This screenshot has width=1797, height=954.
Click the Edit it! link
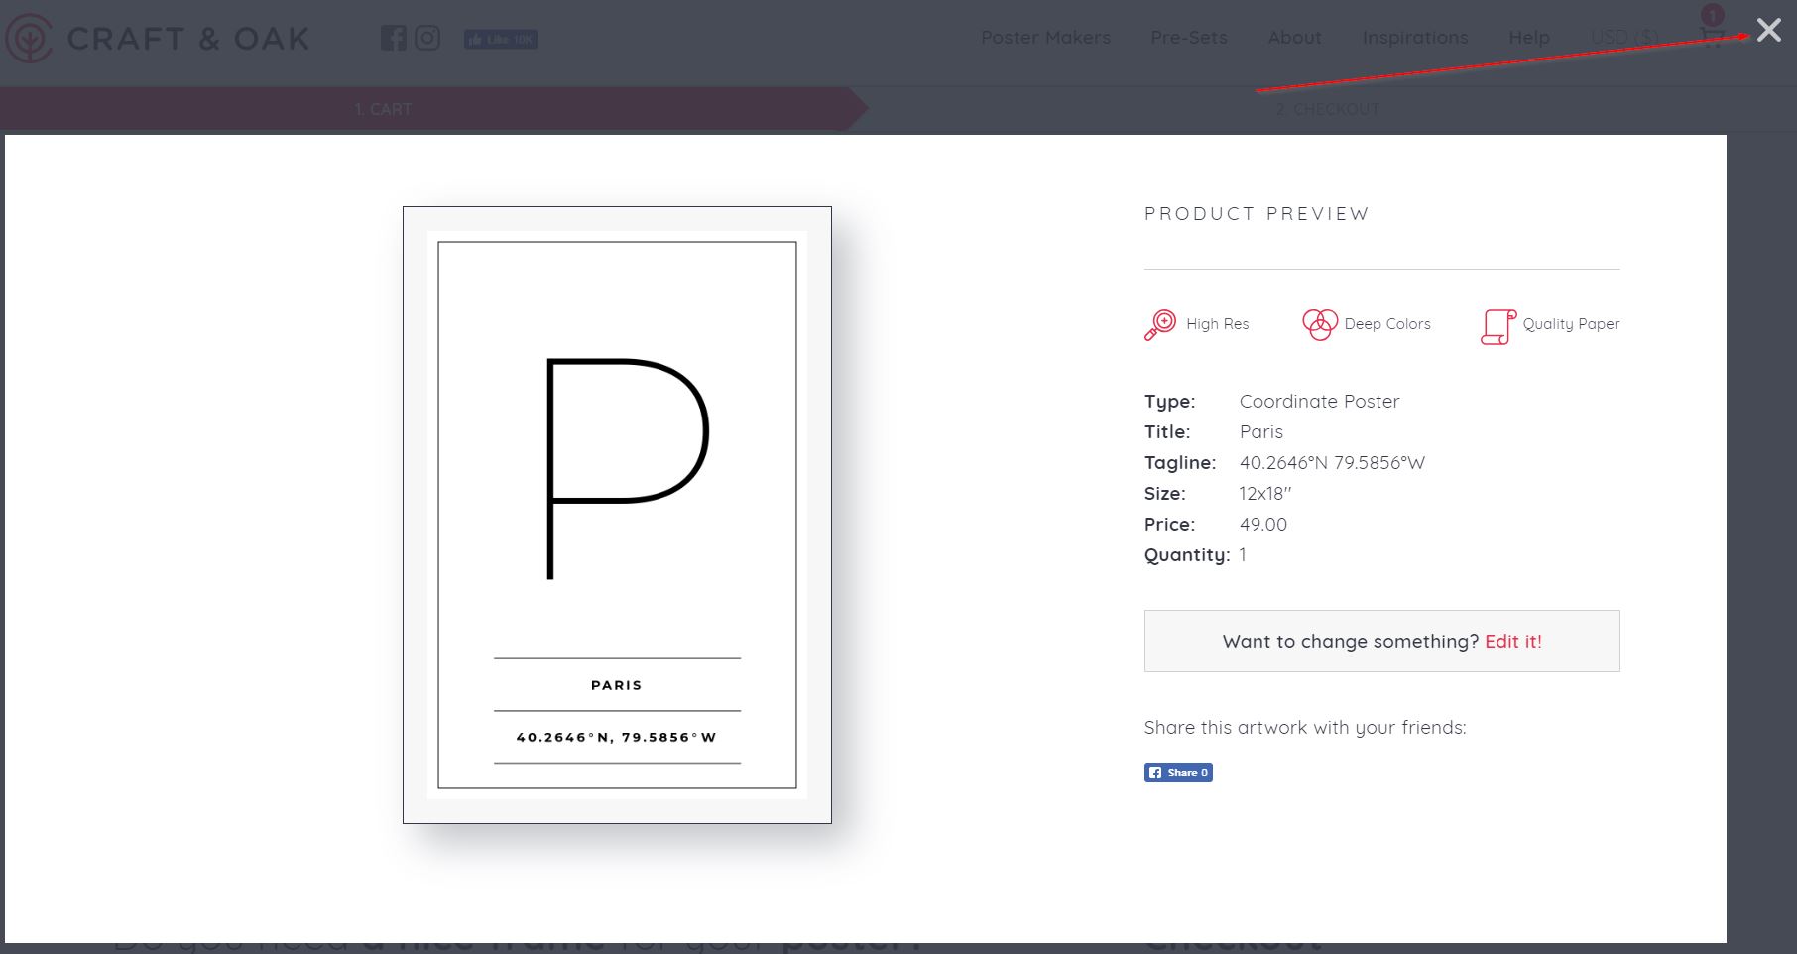[1512, 641]
